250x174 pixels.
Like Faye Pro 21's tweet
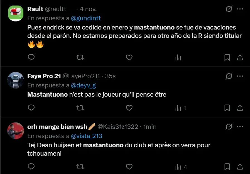coord(129,108)
